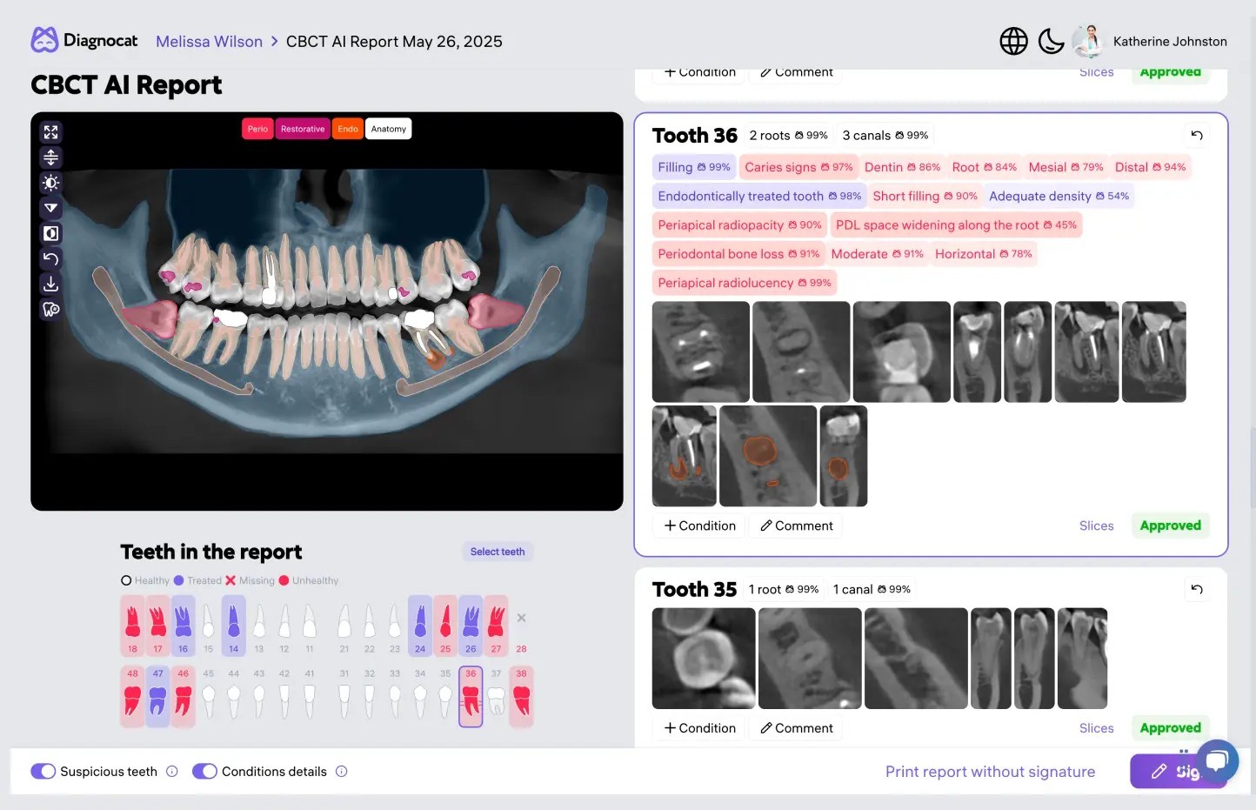Switch to the Perio view tab

coord(257,128)
